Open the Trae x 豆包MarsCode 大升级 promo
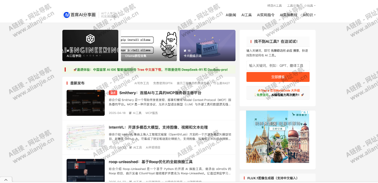Image resolution: width=378 pixels, height=183 pixels. click(x=279, y=91)
